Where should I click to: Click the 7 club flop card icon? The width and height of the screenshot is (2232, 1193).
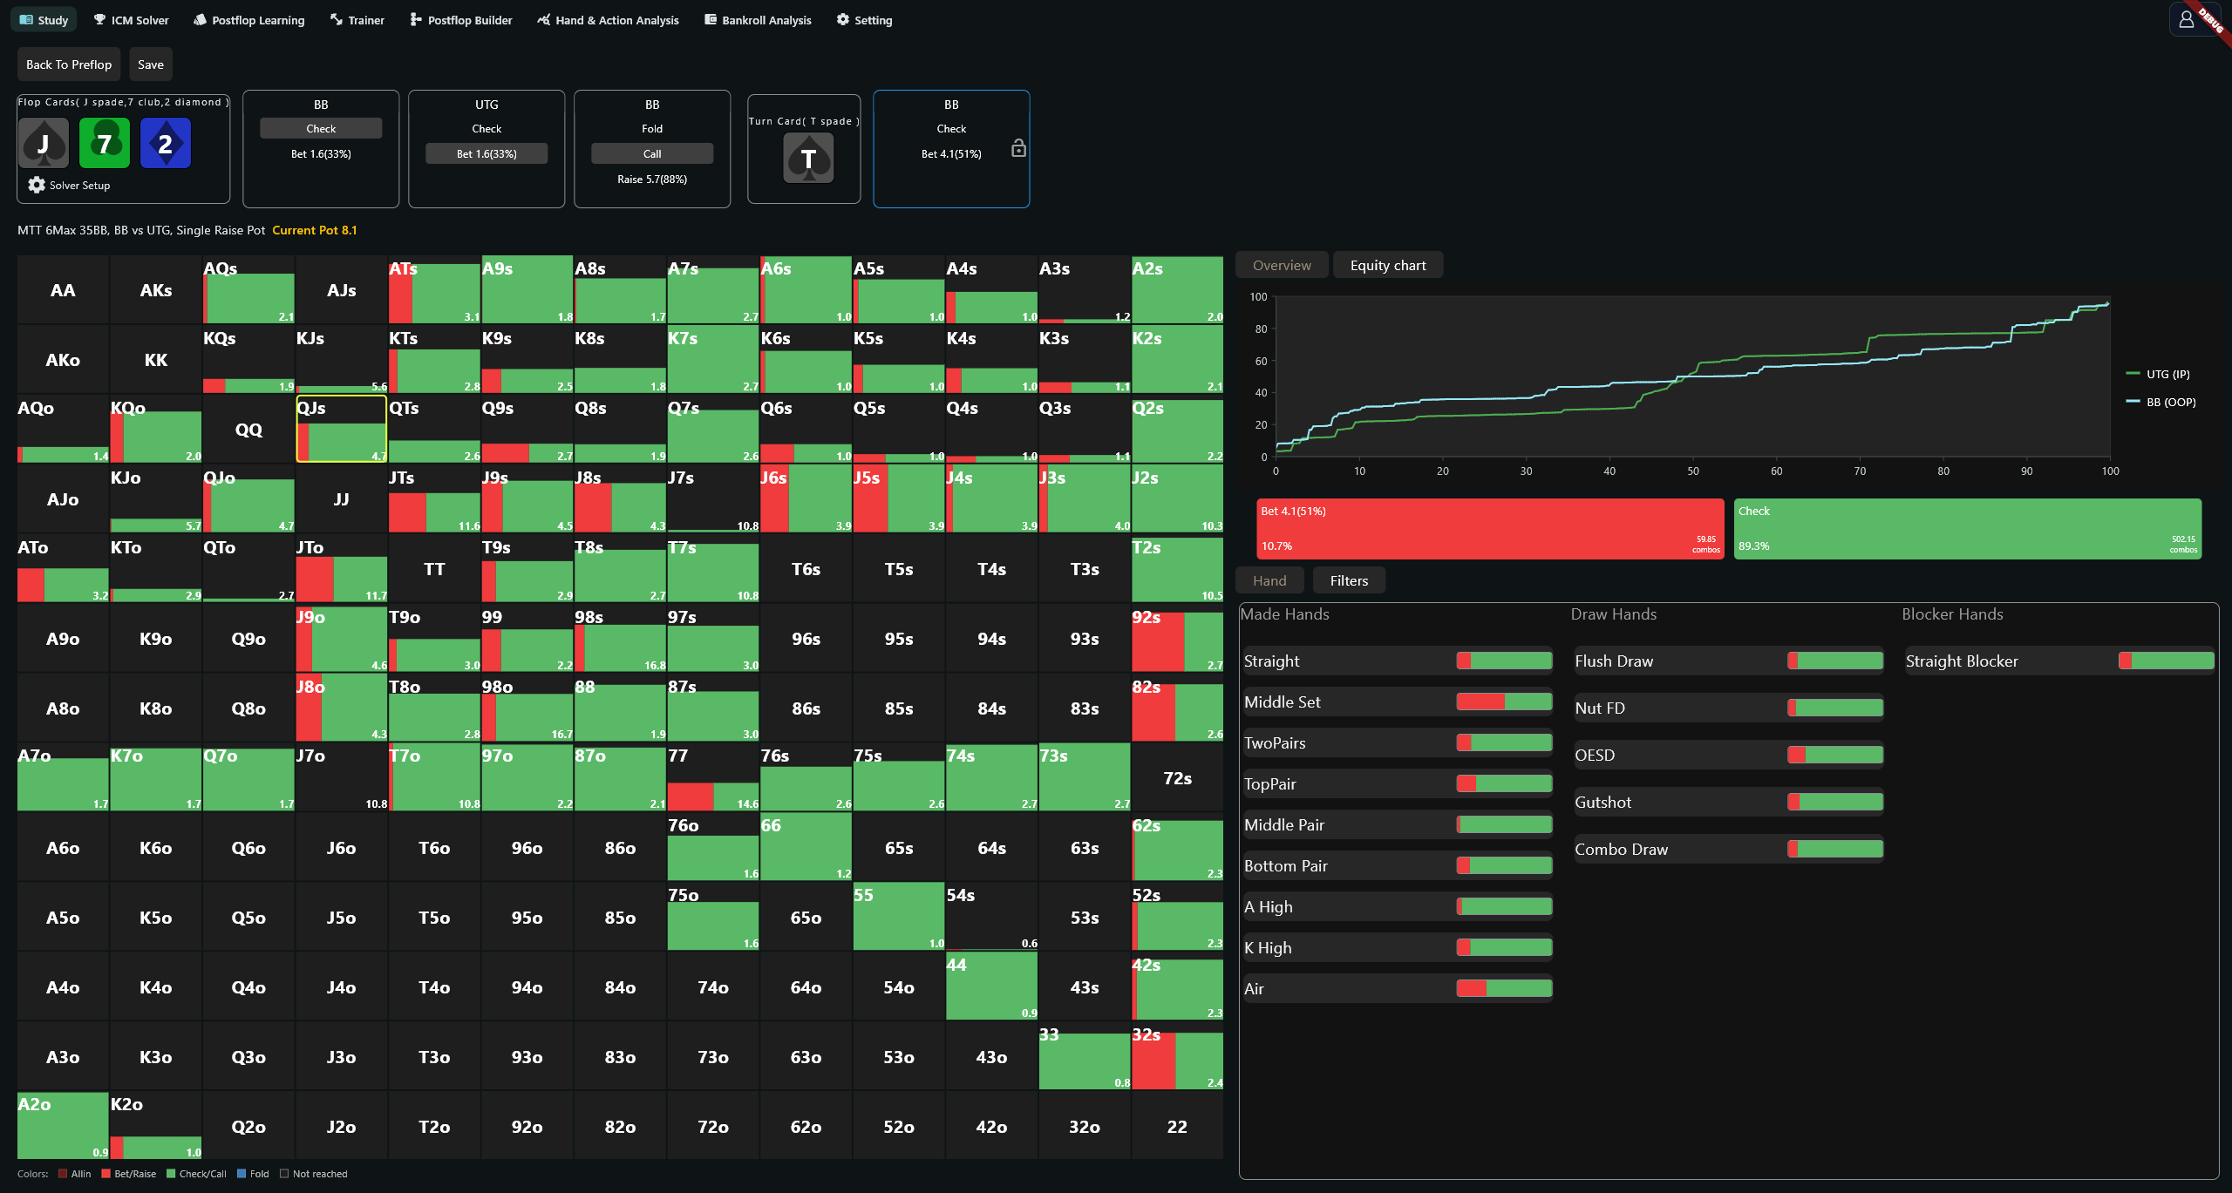pos(105,143)
